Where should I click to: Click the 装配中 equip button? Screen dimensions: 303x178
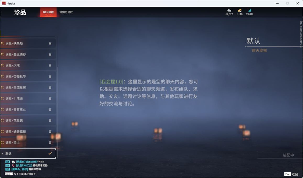pyautogui.click(x=280, y=155)
